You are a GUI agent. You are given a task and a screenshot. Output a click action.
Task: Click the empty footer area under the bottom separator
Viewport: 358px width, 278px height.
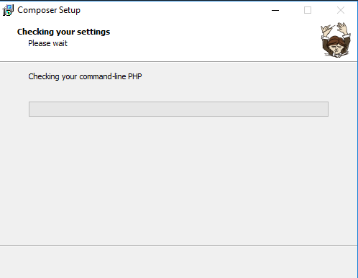(x=178, y=261)
